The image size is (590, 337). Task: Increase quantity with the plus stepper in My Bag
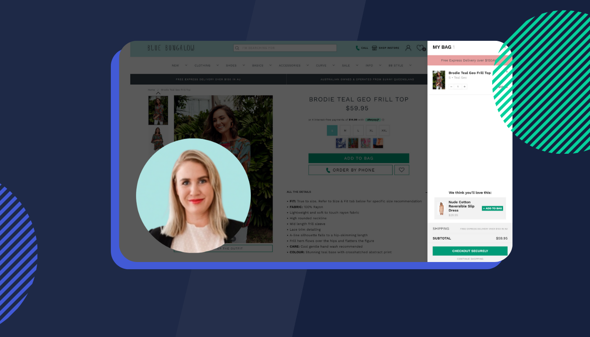pos(464,86)
